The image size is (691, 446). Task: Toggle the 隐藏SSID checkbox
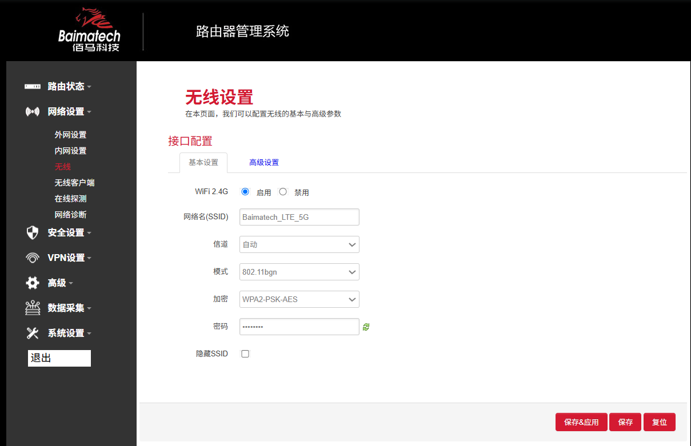tap(245, 353)
